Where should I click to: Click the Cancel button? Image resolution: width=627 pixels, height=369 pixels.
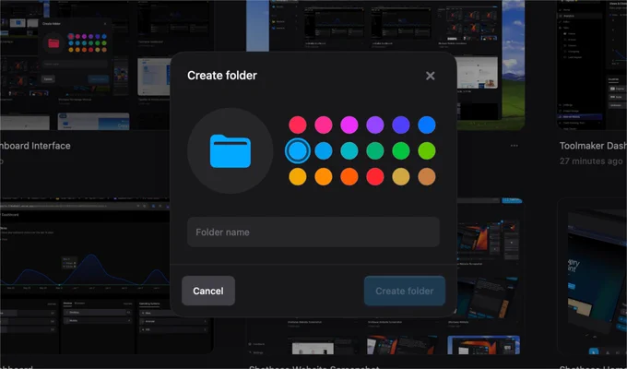[x=208, y=291]
